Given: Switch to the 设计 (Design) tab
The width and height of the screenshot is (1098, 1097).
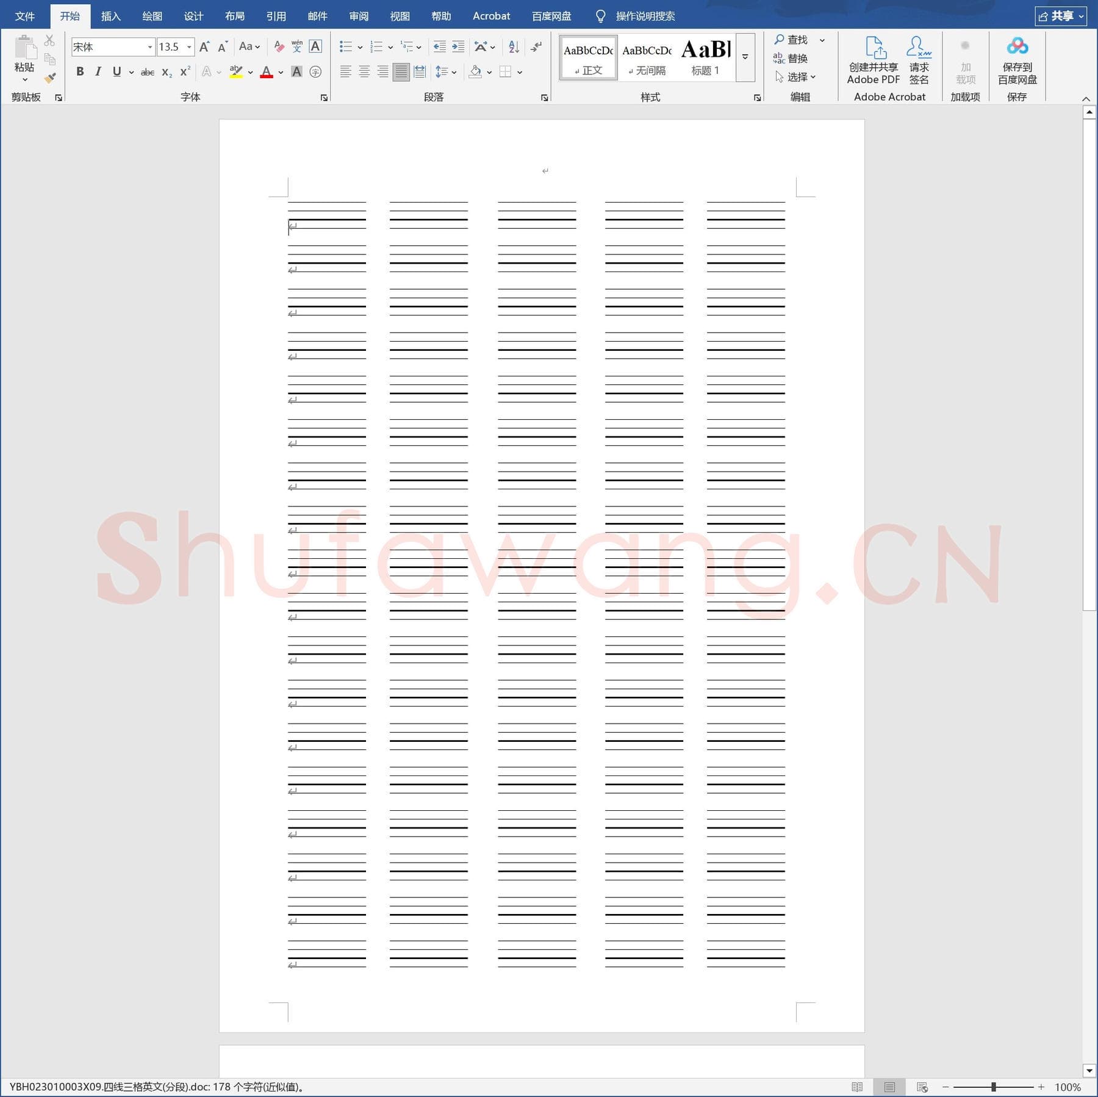Looking at the screenshot, I should (193, 16).
